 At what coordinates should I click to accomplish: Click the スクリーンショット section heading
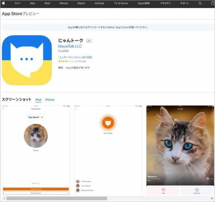coord(16,99)
